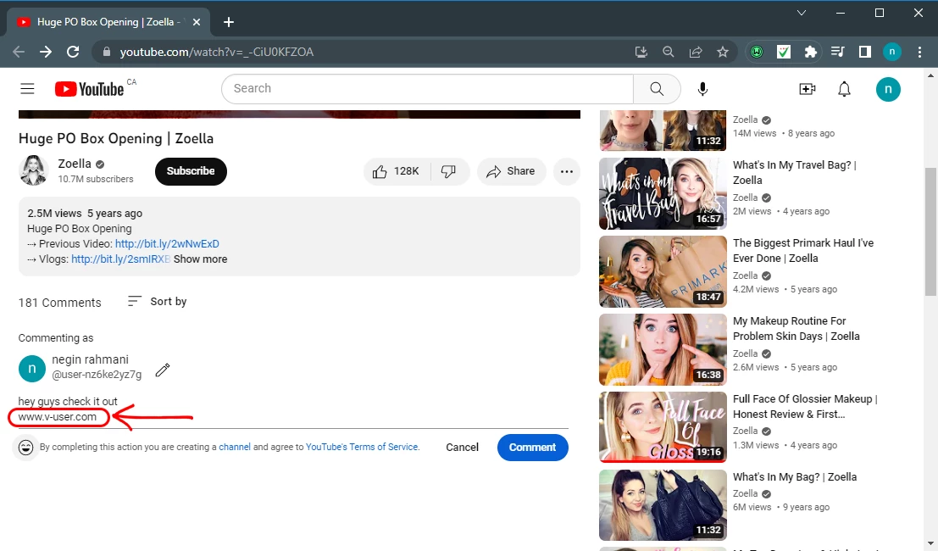Focus the YouTube Search field

427,89
